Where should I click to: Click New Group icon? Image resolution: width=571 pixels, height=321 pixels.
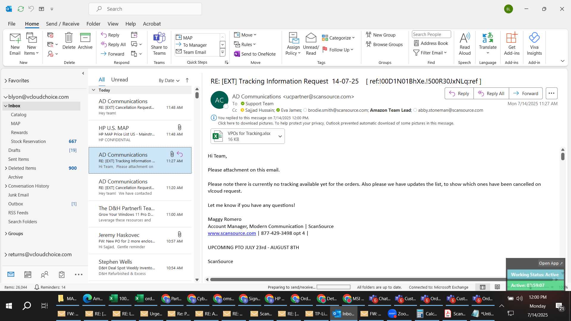[381, 35]
